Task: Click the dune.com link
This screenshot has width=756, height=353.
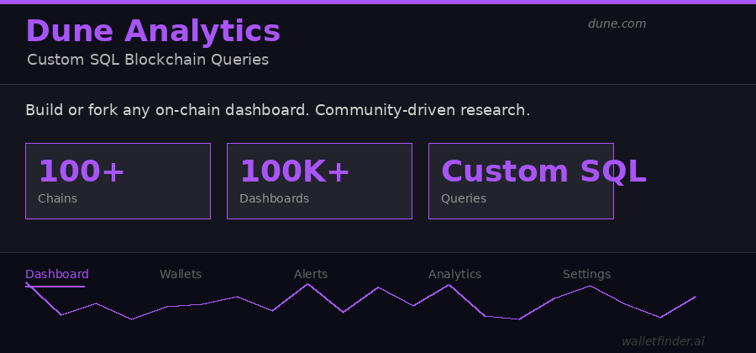Action: [617, 24]
